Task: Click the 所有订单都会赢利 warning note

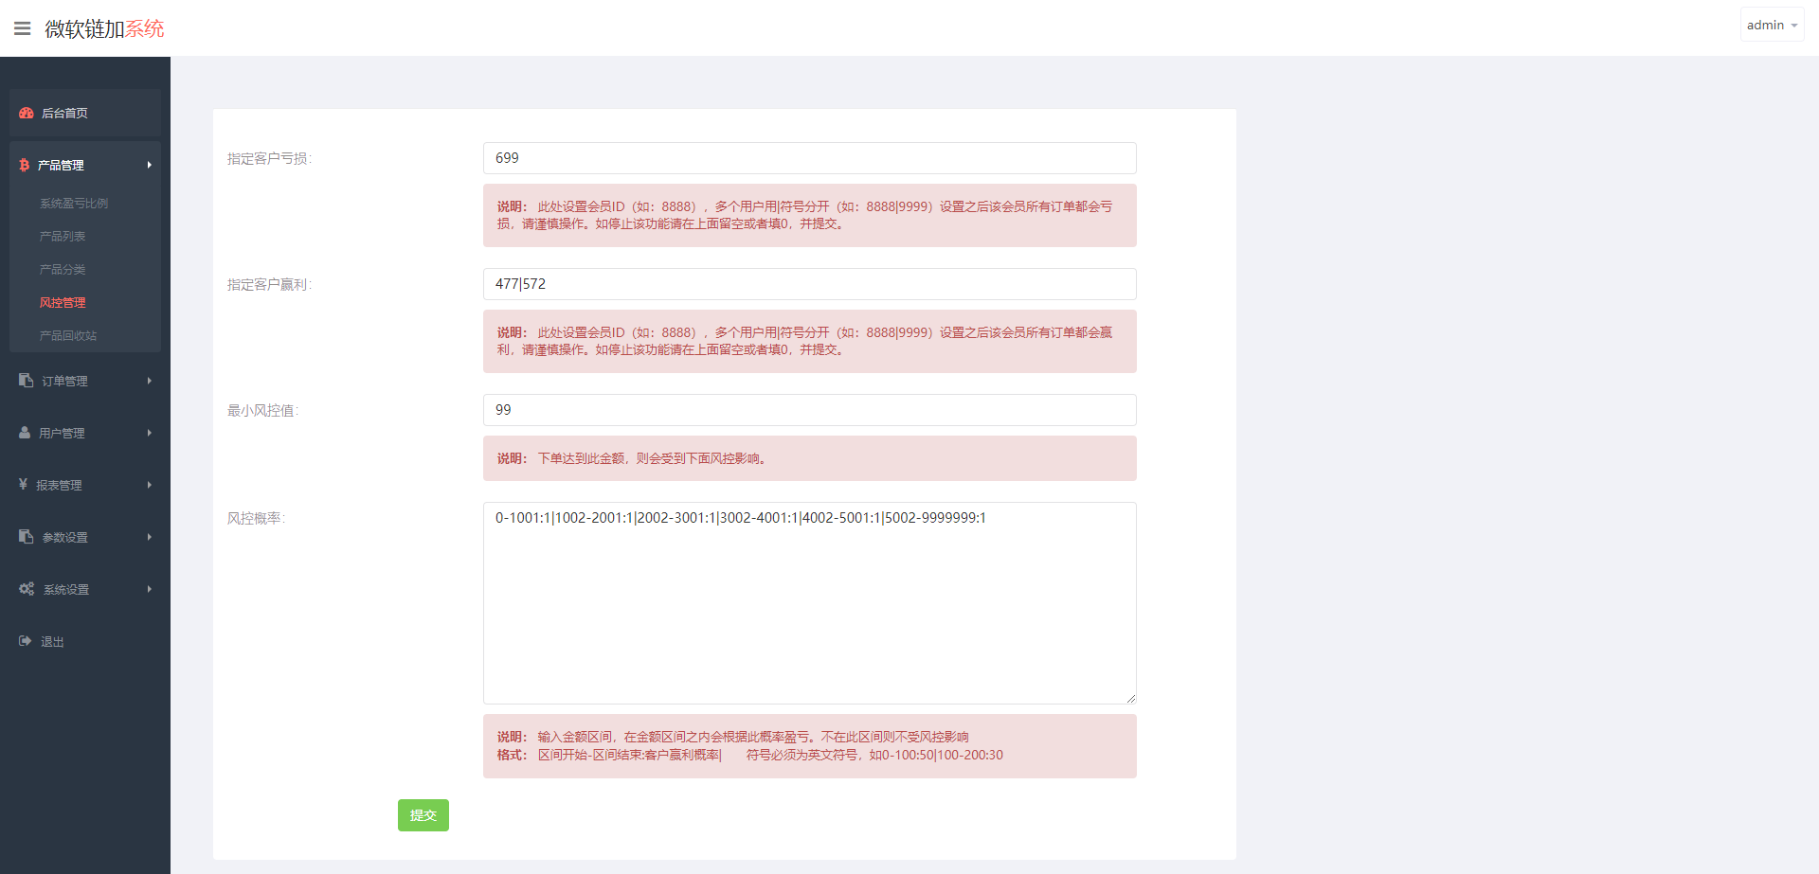Action: tap(810, 342)
